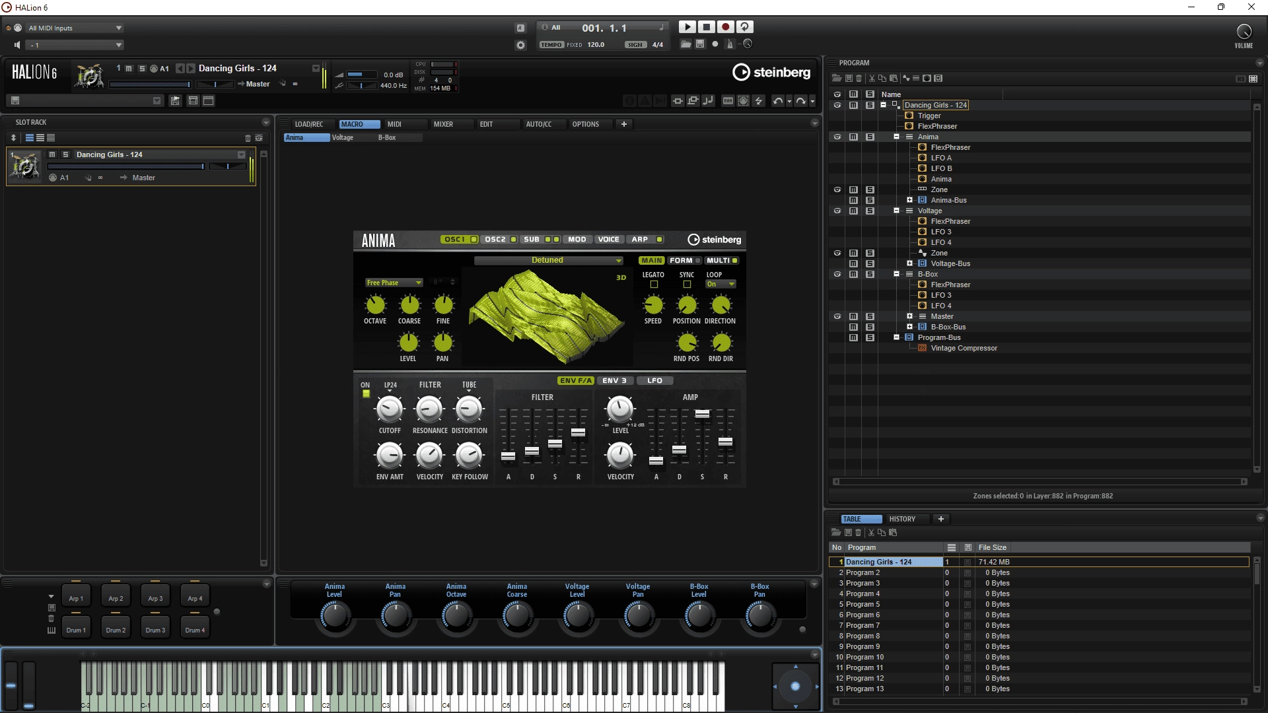Click the redo arrow in HALion toolbar
The width and height of the screenshot is (1268, 713).
point(800,101)
